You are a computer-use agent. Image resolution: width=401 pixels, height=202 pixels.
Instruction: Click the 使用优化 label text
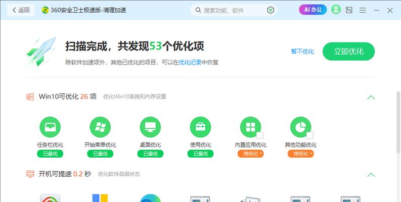[x=200, y=145]
